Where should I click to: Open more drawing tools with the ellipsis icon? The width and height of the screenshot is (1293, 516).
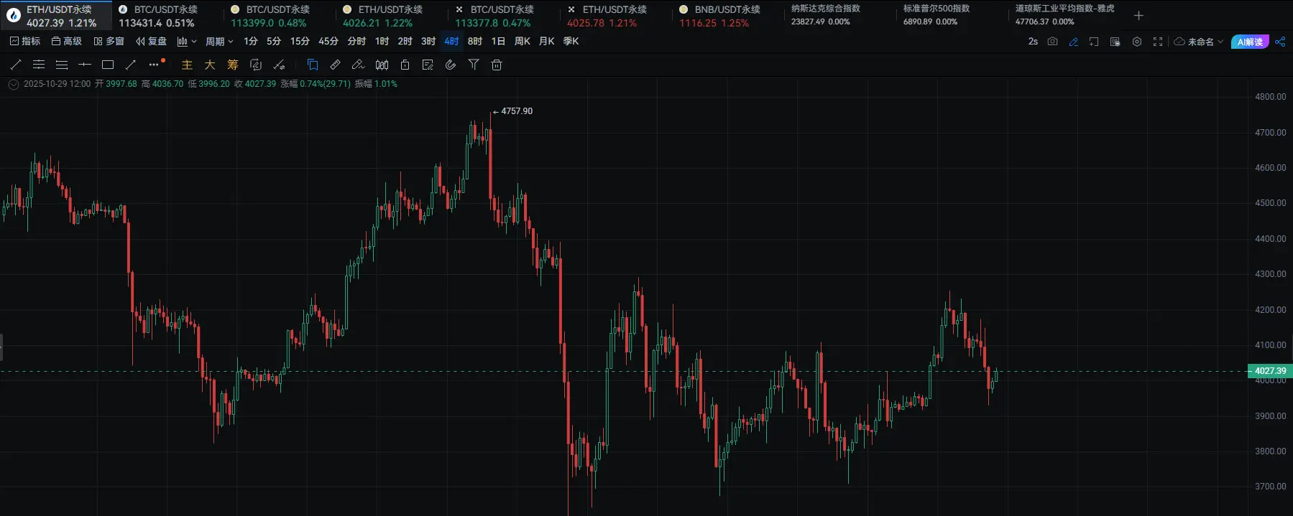coord(154,65)
